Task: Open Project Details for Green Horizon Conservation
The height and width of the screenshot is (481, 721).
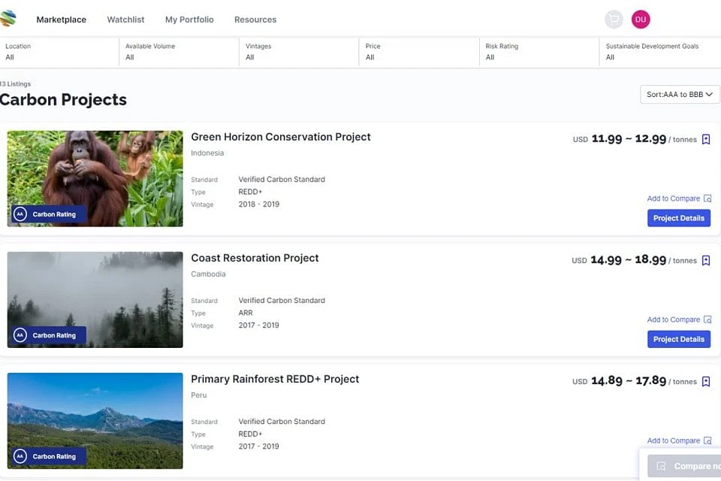Action: click(x=678, y=218)
